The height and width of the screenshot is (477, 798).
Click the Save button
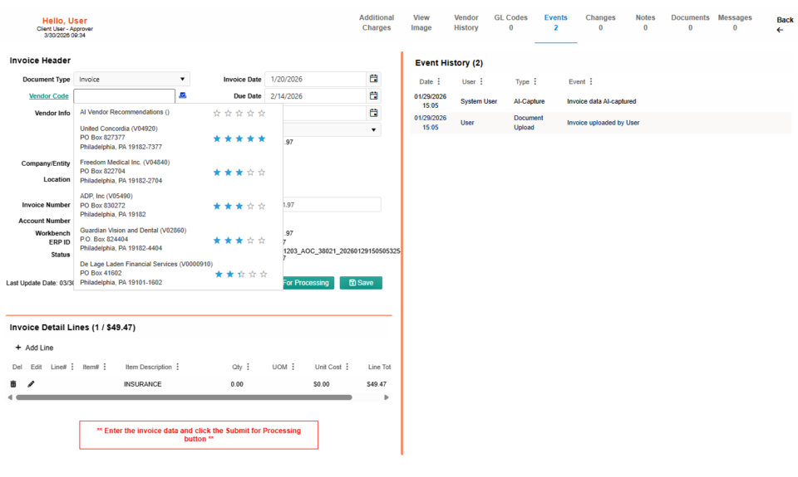(x=361, y=283)
